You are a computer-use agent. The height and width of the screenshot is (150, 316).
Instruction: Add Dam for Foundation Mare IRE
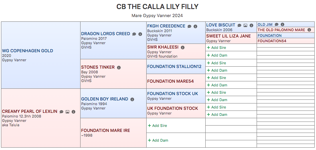[x=158, y=140]
